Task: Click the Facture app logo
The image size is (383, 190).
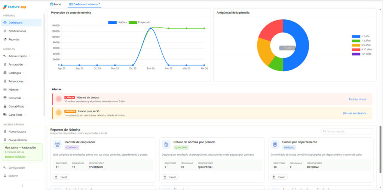Action: click(15, 7)
